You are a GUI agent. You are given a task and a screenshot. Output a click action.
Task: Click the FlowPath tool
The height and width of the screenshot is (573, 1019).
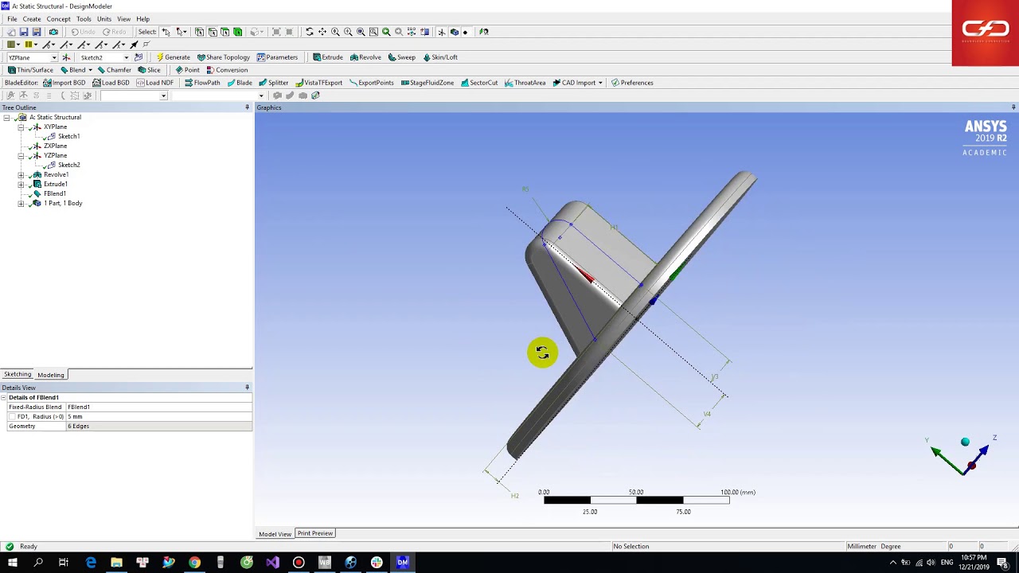[x=202, y=83]
